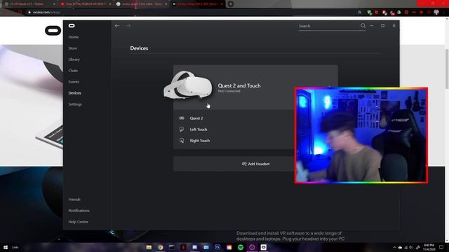Open Spotify from the taskbar
The image size is (449, 252).
[x=241, y=247]
